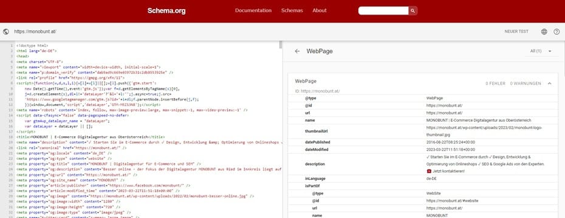565x218 pixels.
Task: Select the name value MONOBUNT | E-Commerce
Action: coord(479,121)
